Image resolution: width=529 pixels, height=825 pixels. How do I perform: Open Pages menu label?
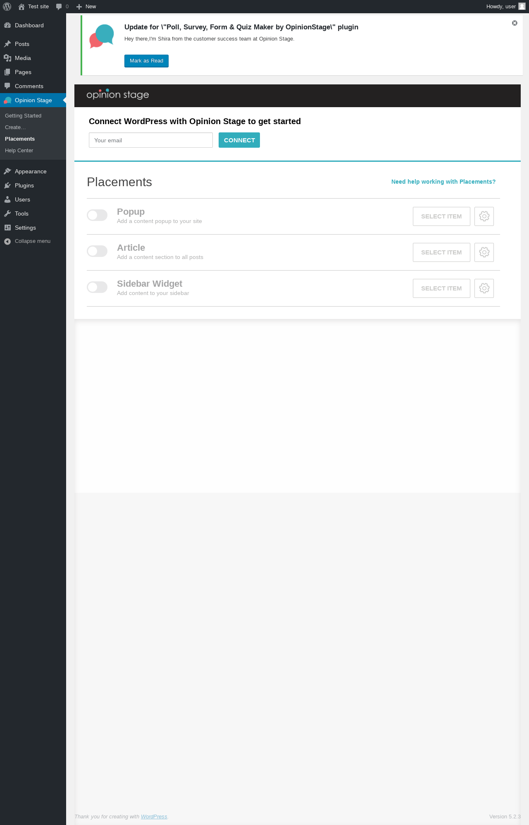click(23, 72)
